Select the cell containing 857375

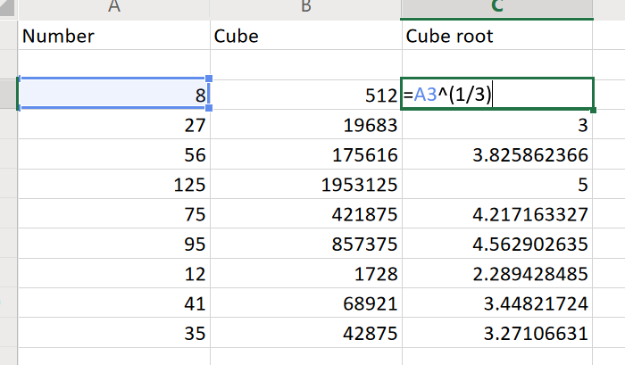(x=305, y=246)
